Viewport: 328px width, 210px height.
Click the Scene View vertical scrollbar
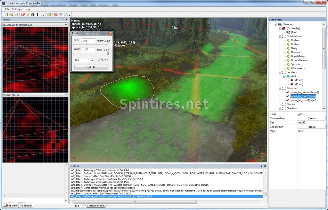click(x=324, y=49)
